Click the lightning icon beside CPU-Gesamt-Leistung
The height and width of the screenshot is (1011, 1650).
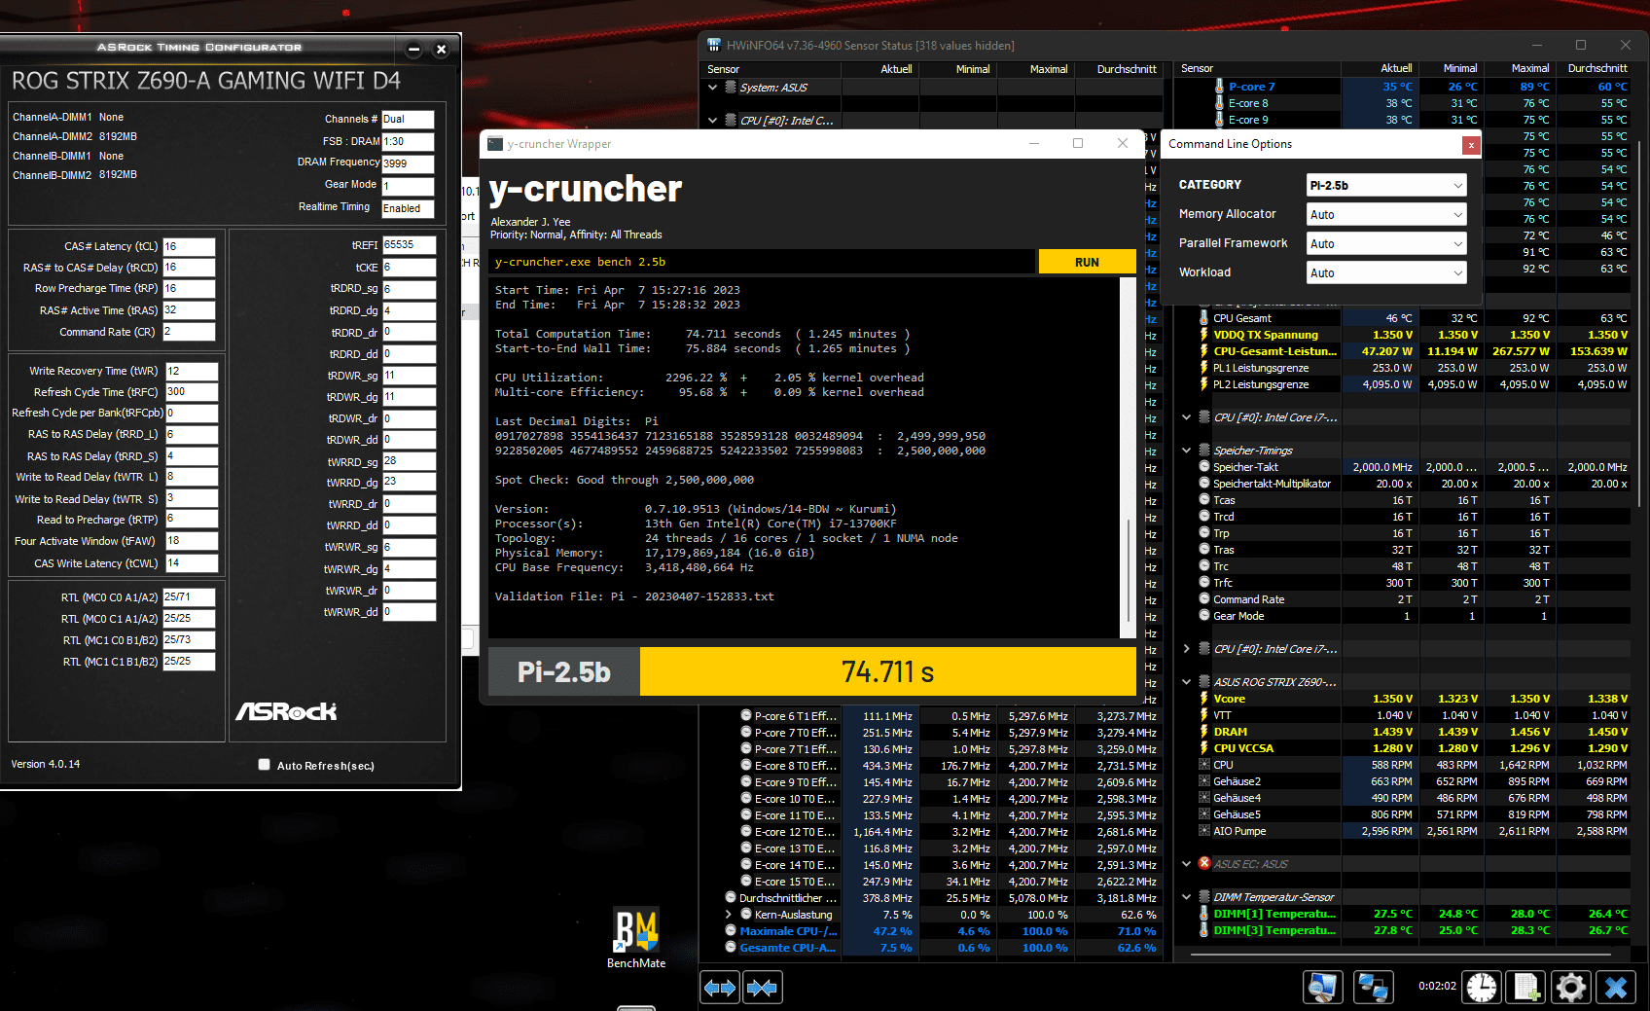coord(1204,351)
